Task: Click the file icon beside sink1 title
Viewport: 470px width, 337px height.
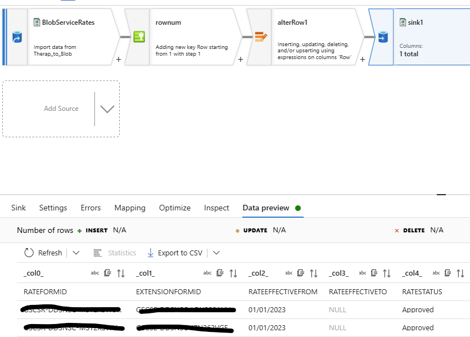Action: pyautogui.click(x=403, y=22)
